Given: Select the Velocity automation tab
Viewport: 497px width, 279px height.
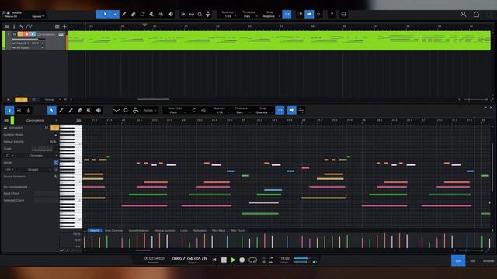Looking at the screenshot, I should [x=95, y=231].
